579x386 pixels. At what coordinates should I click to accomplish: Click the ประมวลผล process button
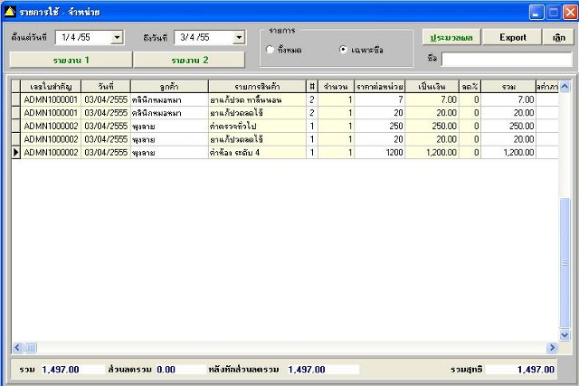[451, 37]
